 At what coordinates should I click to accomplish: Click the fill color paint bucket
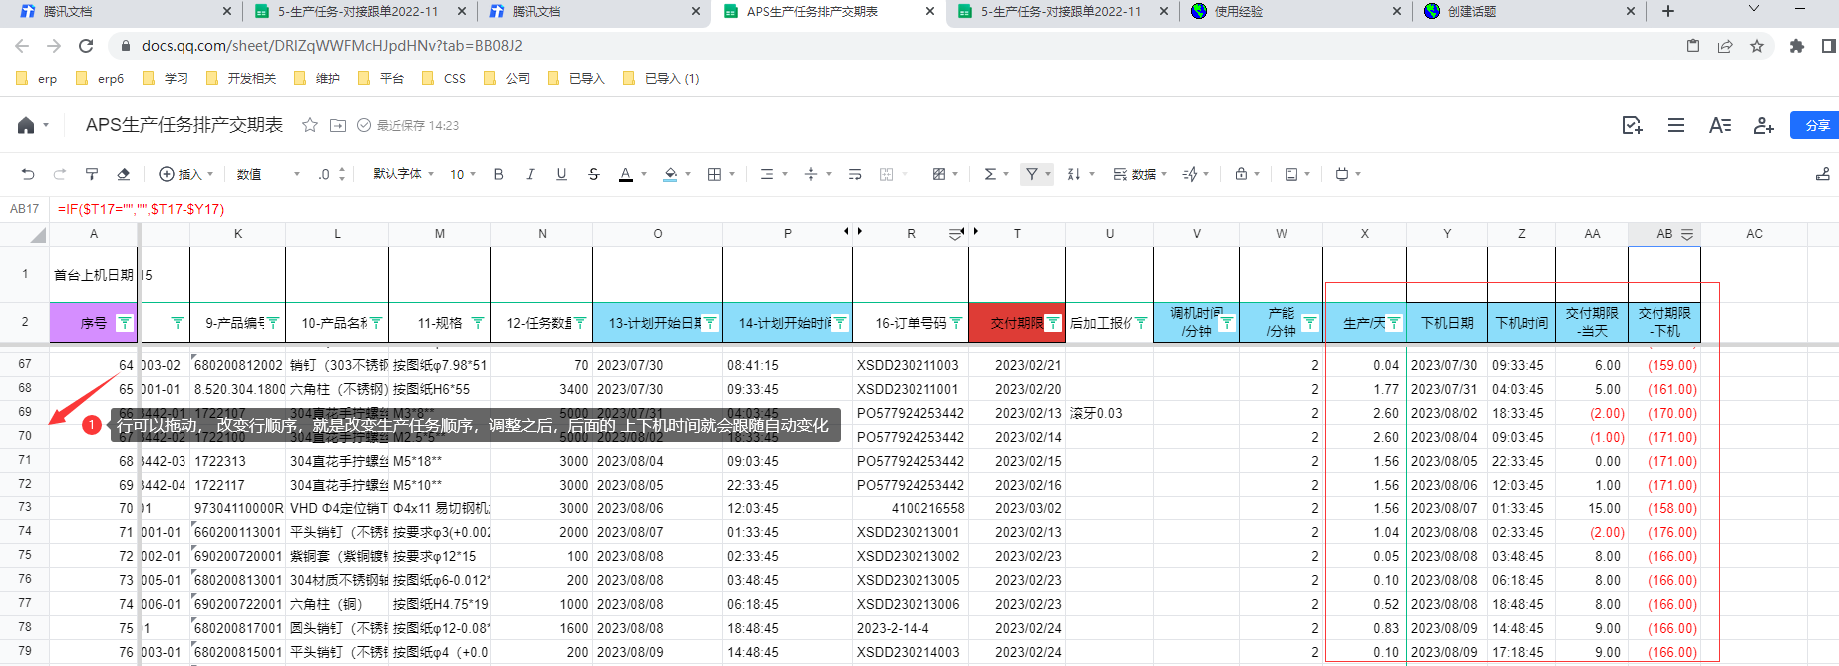coord(671,174)
